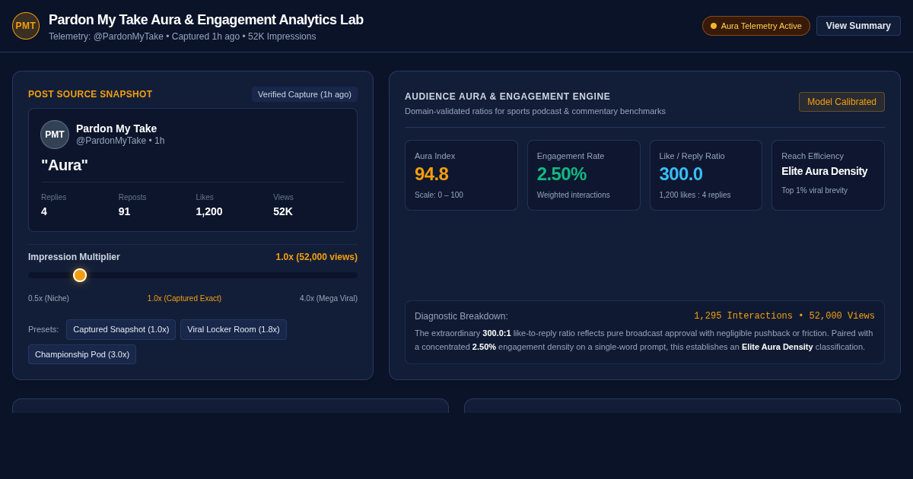Click the AUDIENCE AURA & ENGAGEMENT ENGINE heading
The height and width of the screenshot is (479, 913).
[x=507, y=97]
